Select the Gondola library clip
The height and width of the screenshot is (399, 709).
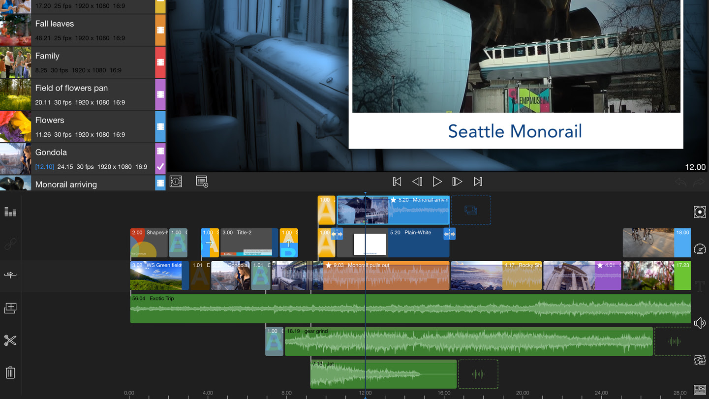pyautogui.click(x=83, y=159)
